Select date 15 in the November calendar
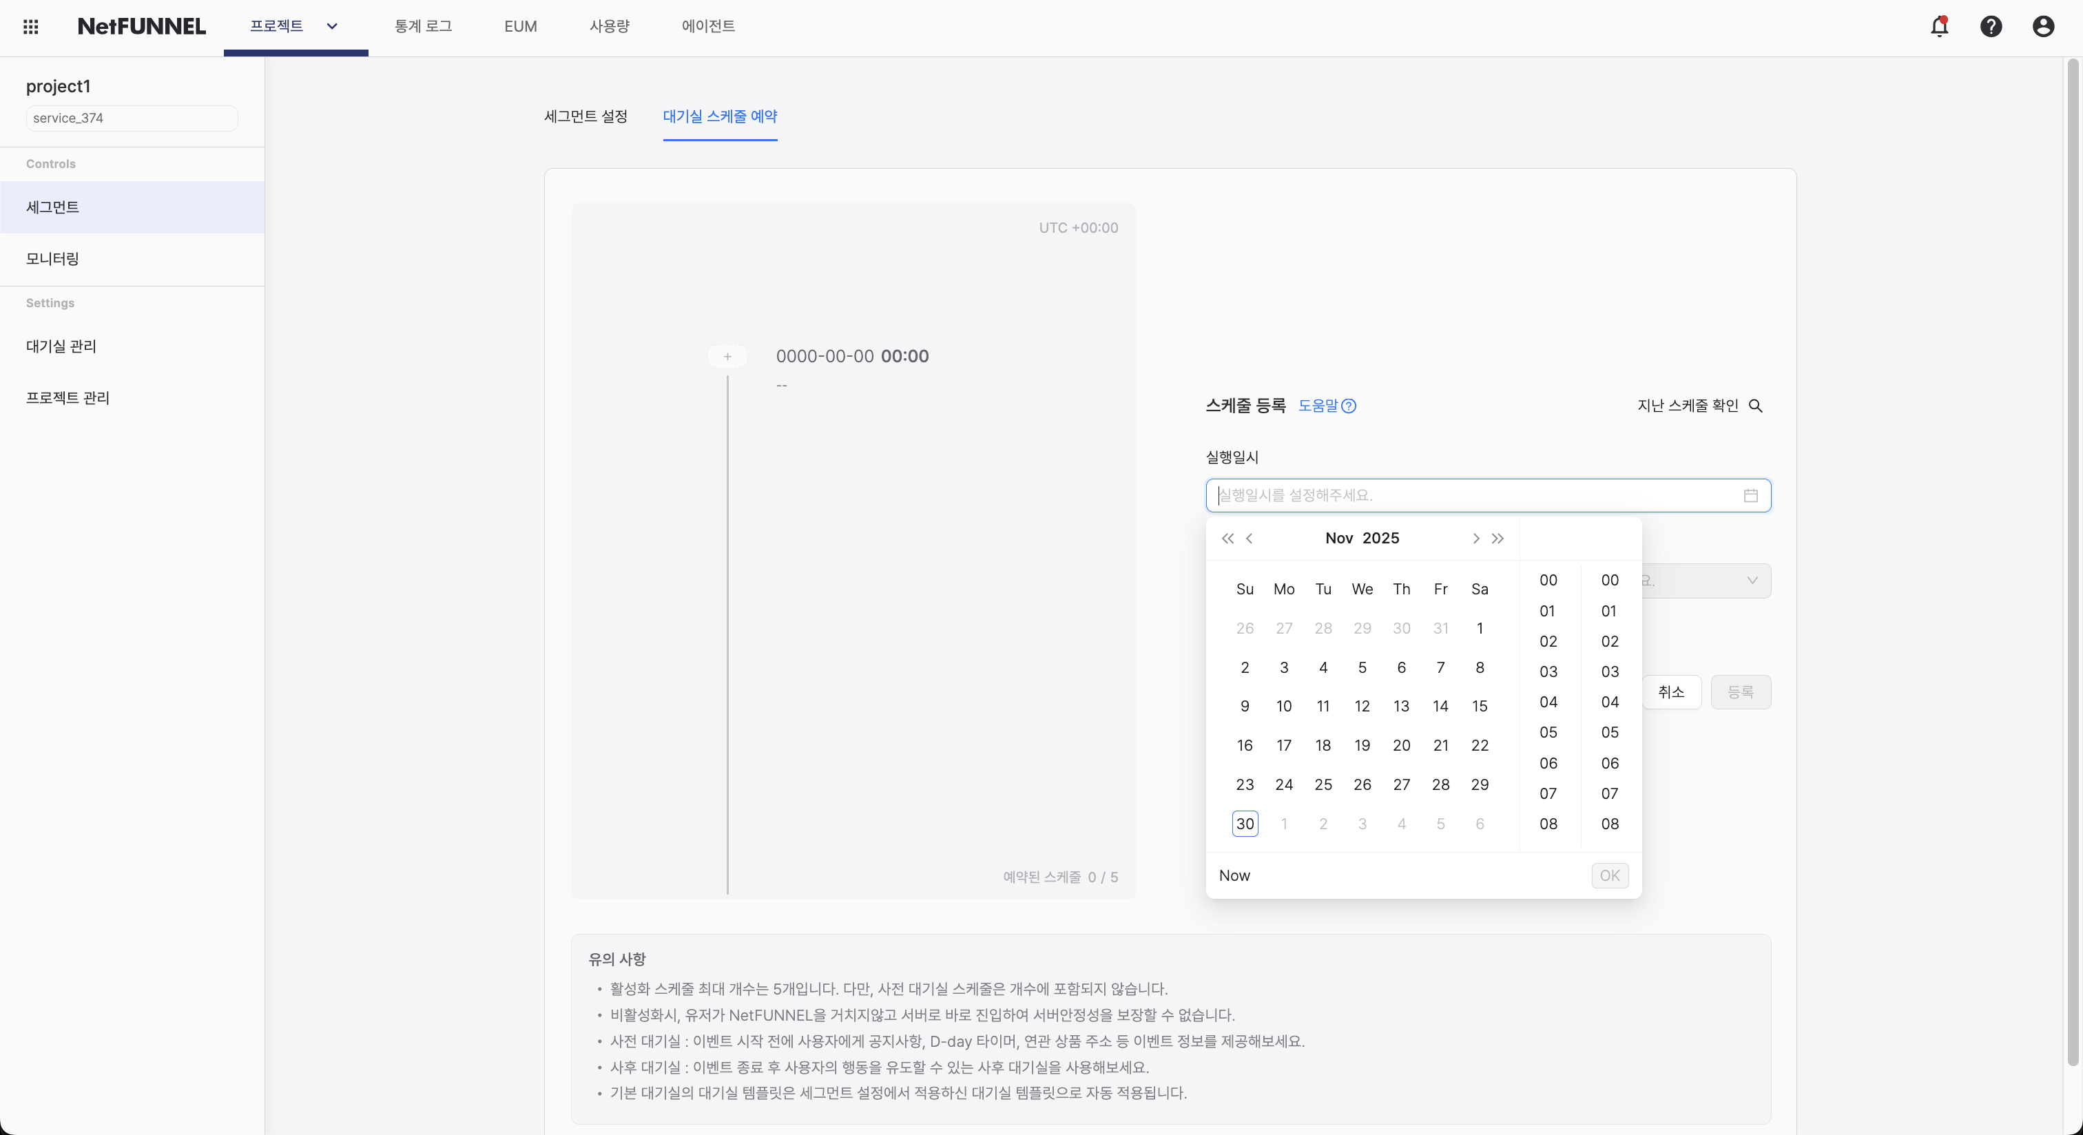Image resolution: width=2083 pixels, height=1135 pixels. coord(1480,705)
